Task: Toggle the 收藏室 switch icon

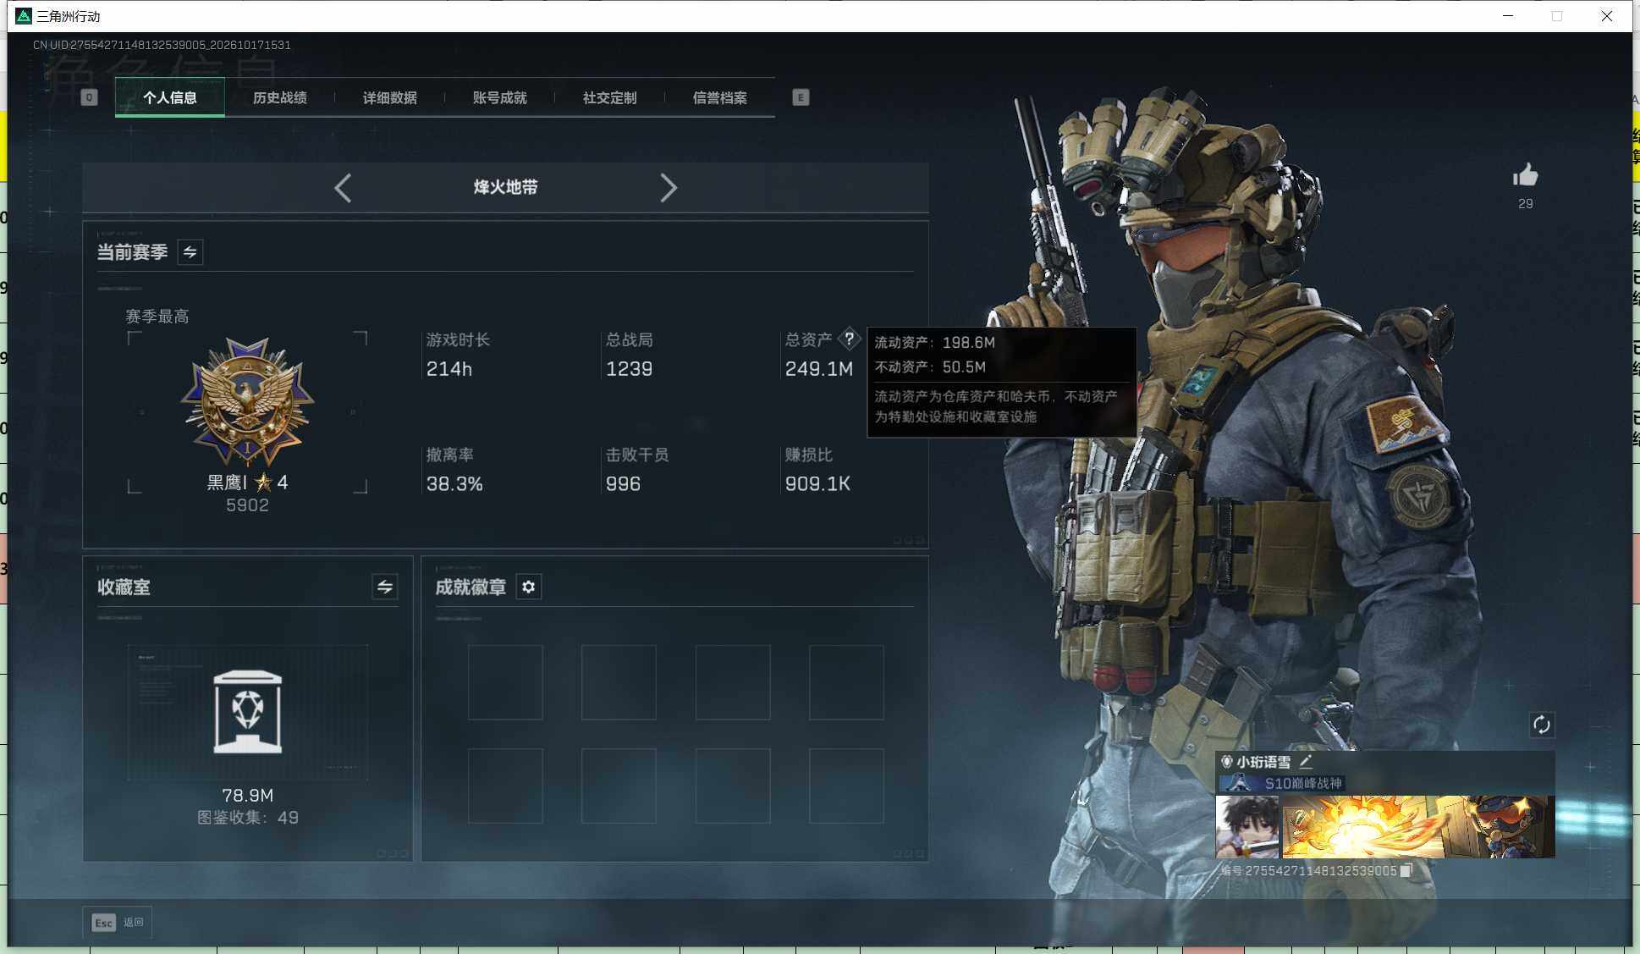Action: (385, 587)
